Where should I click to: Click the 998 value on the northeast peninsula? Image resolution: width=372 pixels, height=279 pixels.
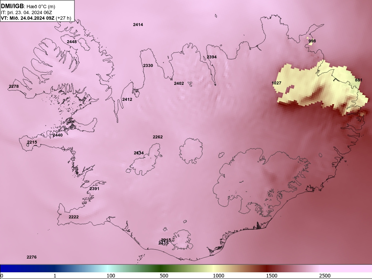312,41
